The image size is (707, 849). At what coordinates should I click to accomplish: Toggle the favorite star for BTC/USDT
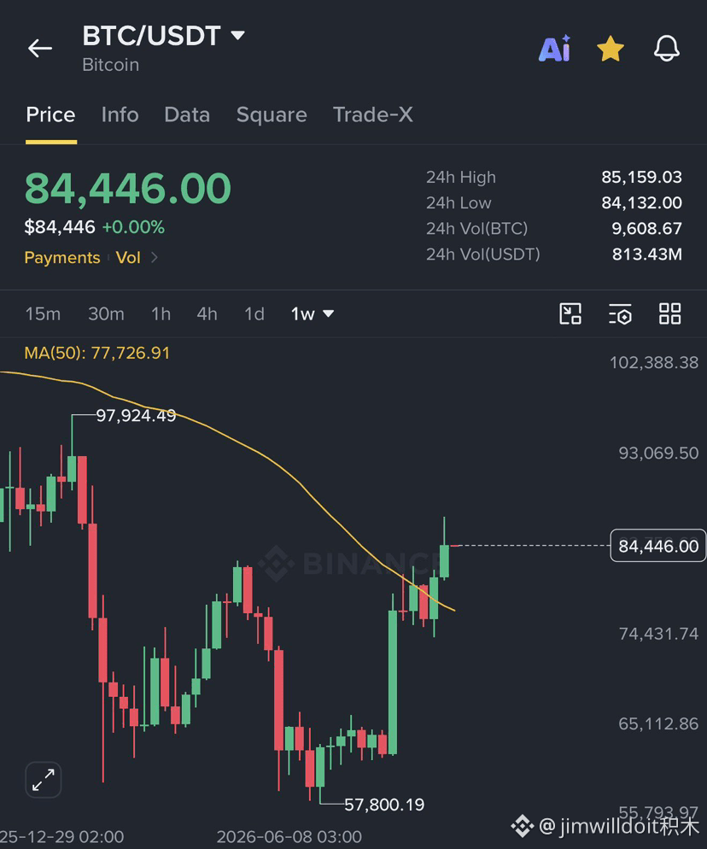coord(611,49)
